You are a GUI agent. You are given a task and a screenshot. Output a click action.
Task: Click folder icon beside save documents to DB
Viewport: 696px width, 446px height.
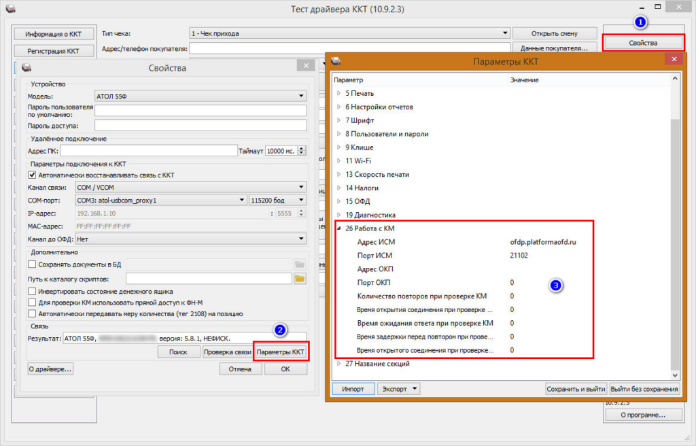[300, 264]
